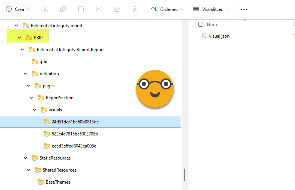Collapse the PBIP folder chevron
Screen dimensions: 295x190
pos(19,38)
